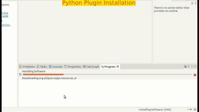Screen dimensions: 199x112
Task: Maximize the Progress view panel
Action: [x=195, y=66]
